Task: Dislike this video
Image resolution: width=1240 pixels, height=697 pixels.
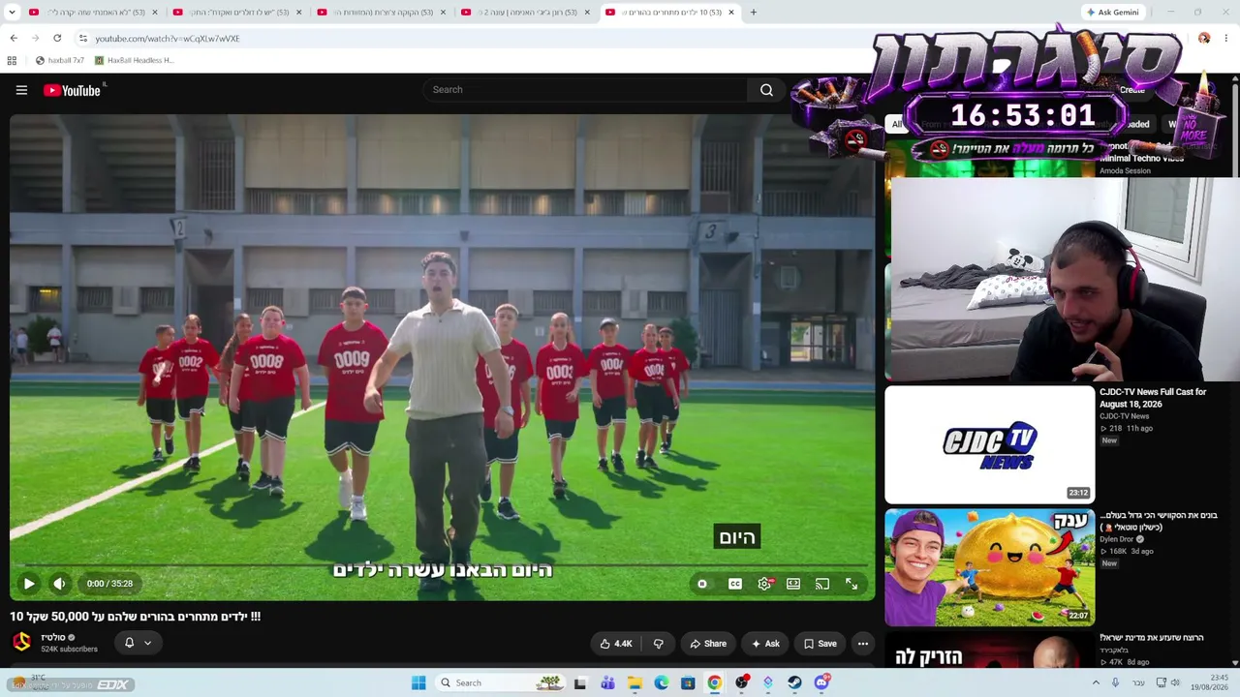Action: 659,644
